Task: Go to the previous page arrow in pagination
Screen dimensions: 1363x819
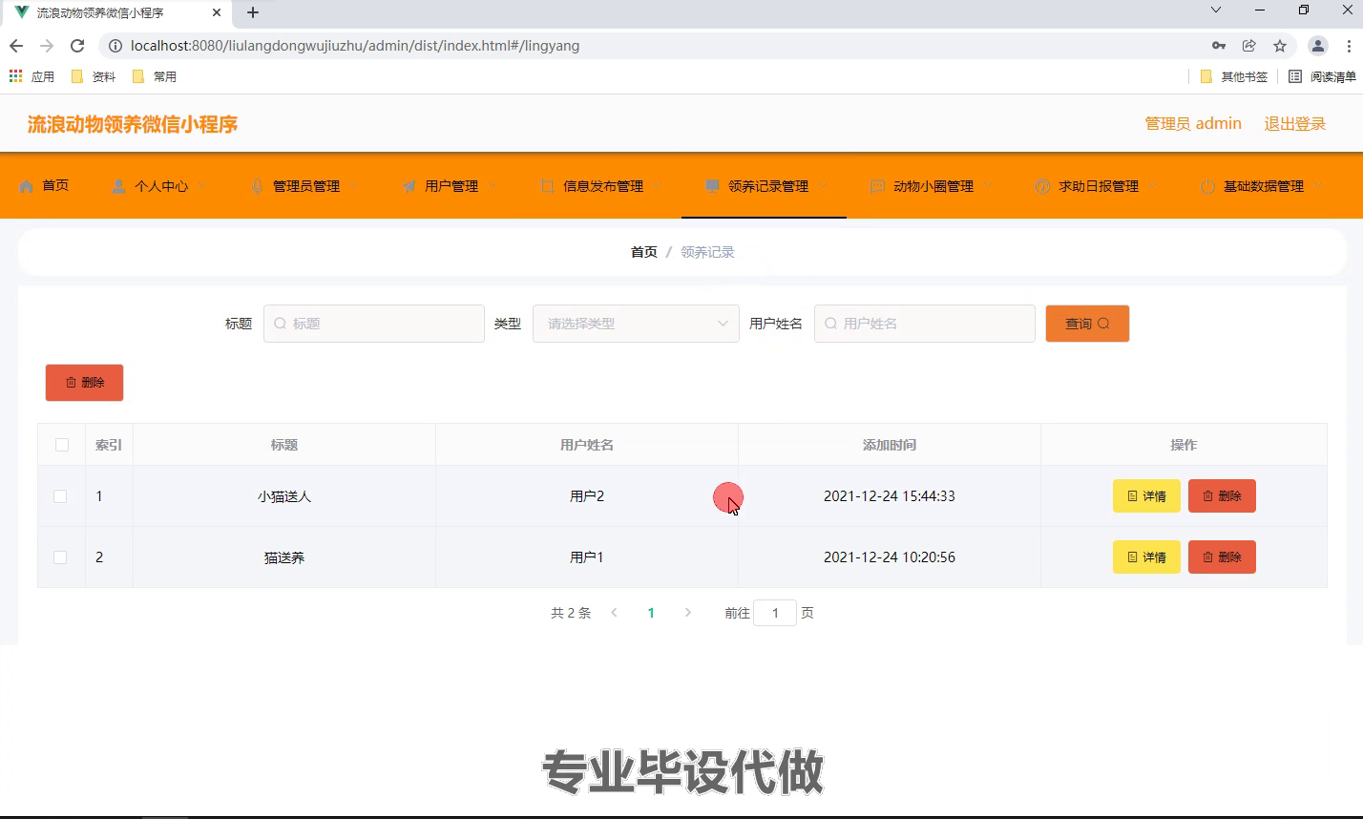Action: point(615,613)
